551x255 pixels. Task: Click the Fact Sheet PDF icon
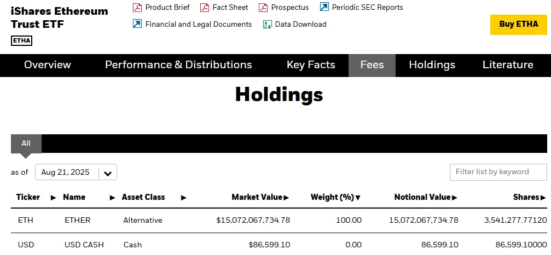point(205,8)
